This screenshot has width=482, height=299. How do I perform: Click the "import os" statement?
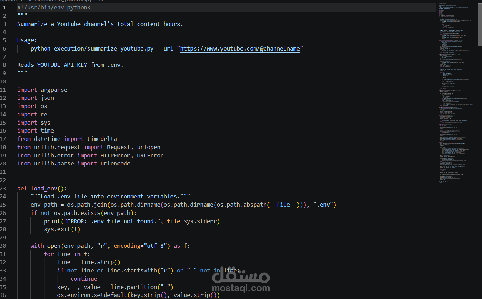[32, 106]
